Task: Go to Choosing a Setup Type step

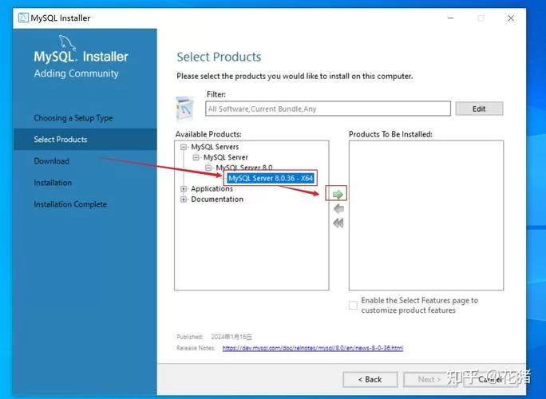Action: [x=73, y=118]
